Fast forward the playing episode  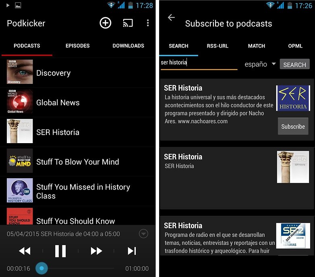96,251
